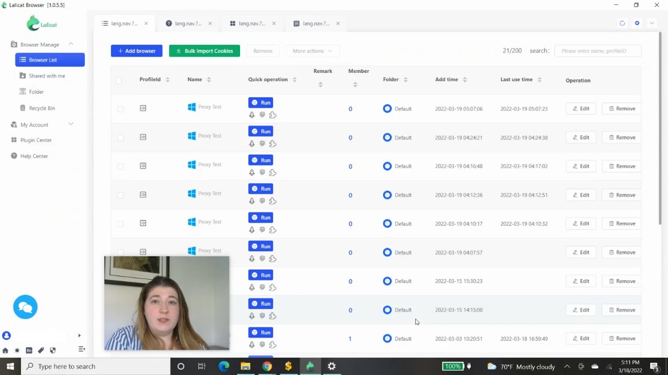
Task: Click the ID icon in the 05:07:06 row
Action: [143, 108]
